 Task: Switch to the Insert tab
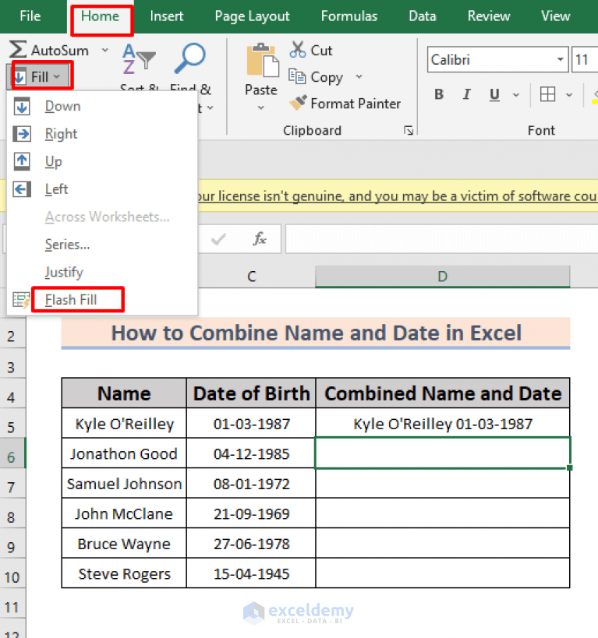click(167, 16)
